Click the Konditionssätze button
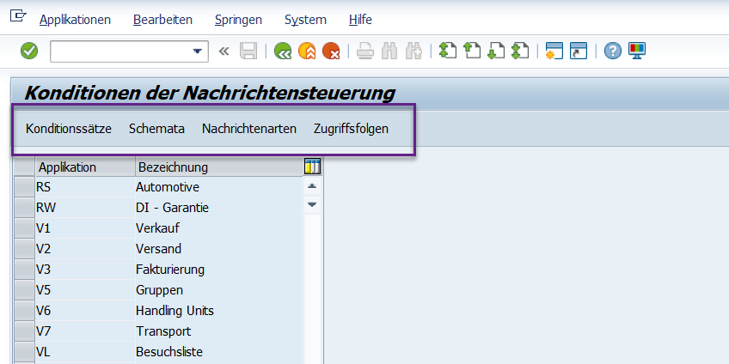 tap(69, 129)
